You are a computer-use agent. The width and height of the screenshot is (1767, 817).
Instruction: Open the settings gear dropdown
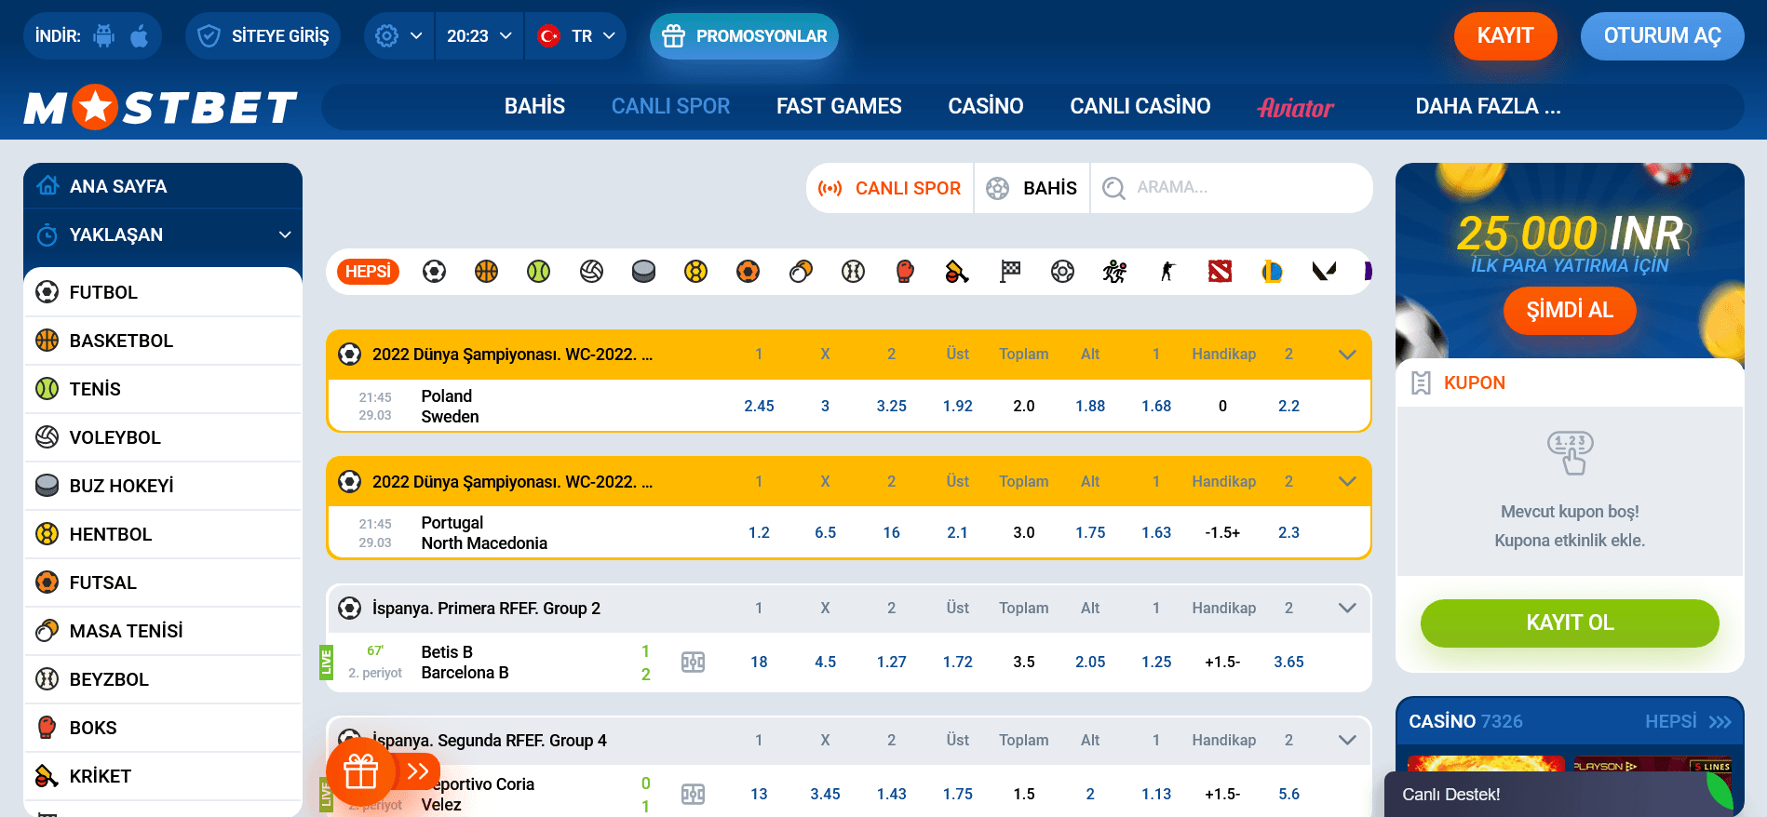(398, 36)
